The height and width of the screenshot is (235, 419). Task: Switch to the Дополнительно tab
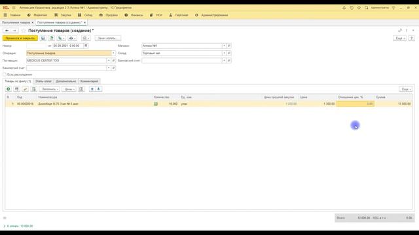pos(66,81)
